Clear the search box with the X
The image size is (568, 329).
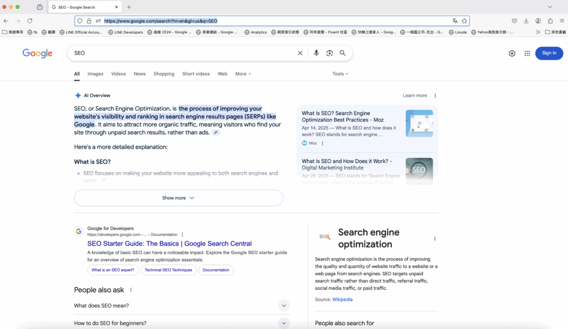(300, 53)
